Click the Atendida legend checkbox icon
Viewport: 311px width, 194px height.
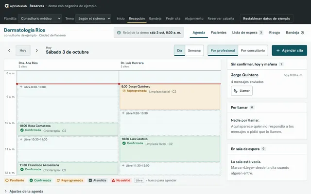pos(90,180)
